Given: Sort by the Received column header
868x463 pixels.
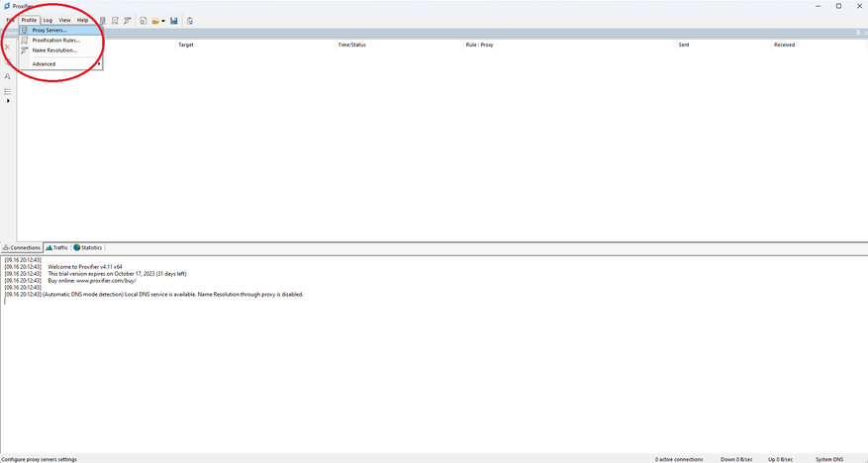Looking at the screenshot, I should pyautogui.click(x=820, y=45).
